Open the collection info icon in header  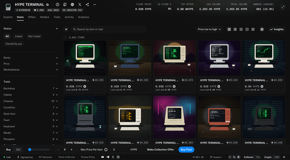pos(58,5)
